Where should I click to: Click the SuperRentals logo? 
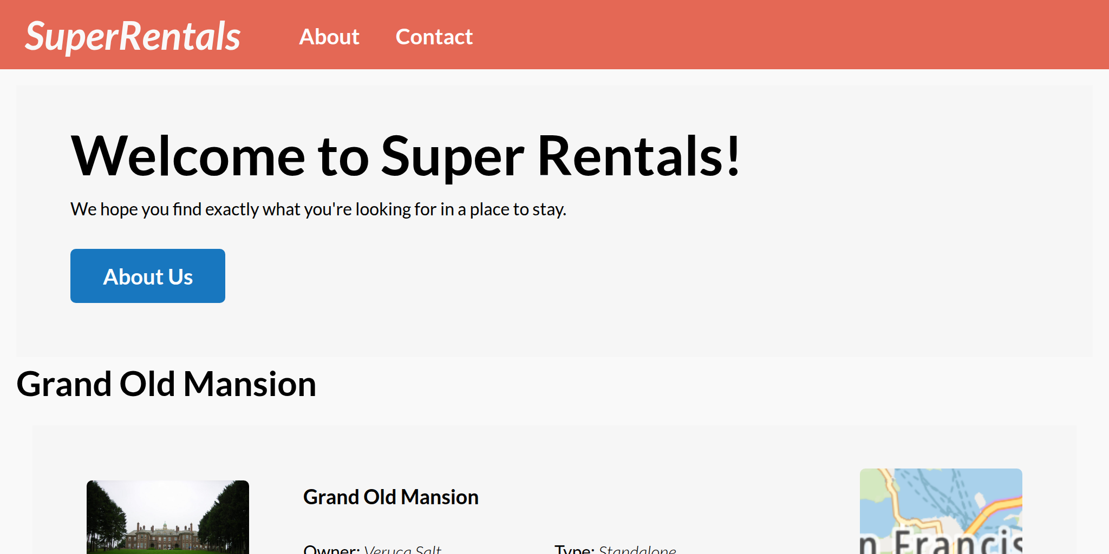tap(133, 37)
